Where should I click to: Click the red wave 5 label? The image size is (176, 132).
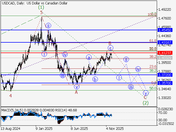tap(41, 12)
